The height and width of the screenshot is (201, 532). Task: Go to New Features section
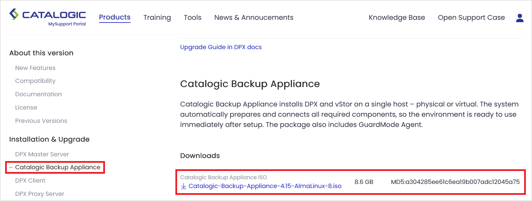[35, 68]
